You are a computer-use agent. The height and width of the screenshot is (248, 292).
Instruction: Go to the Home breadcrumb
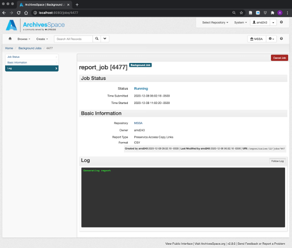pos(9,48)
